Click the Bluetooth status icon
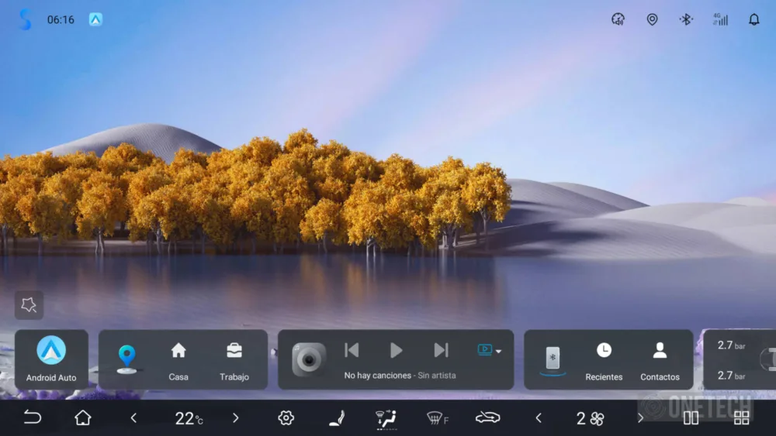This screenshot has width=776, height=436. 686,20
